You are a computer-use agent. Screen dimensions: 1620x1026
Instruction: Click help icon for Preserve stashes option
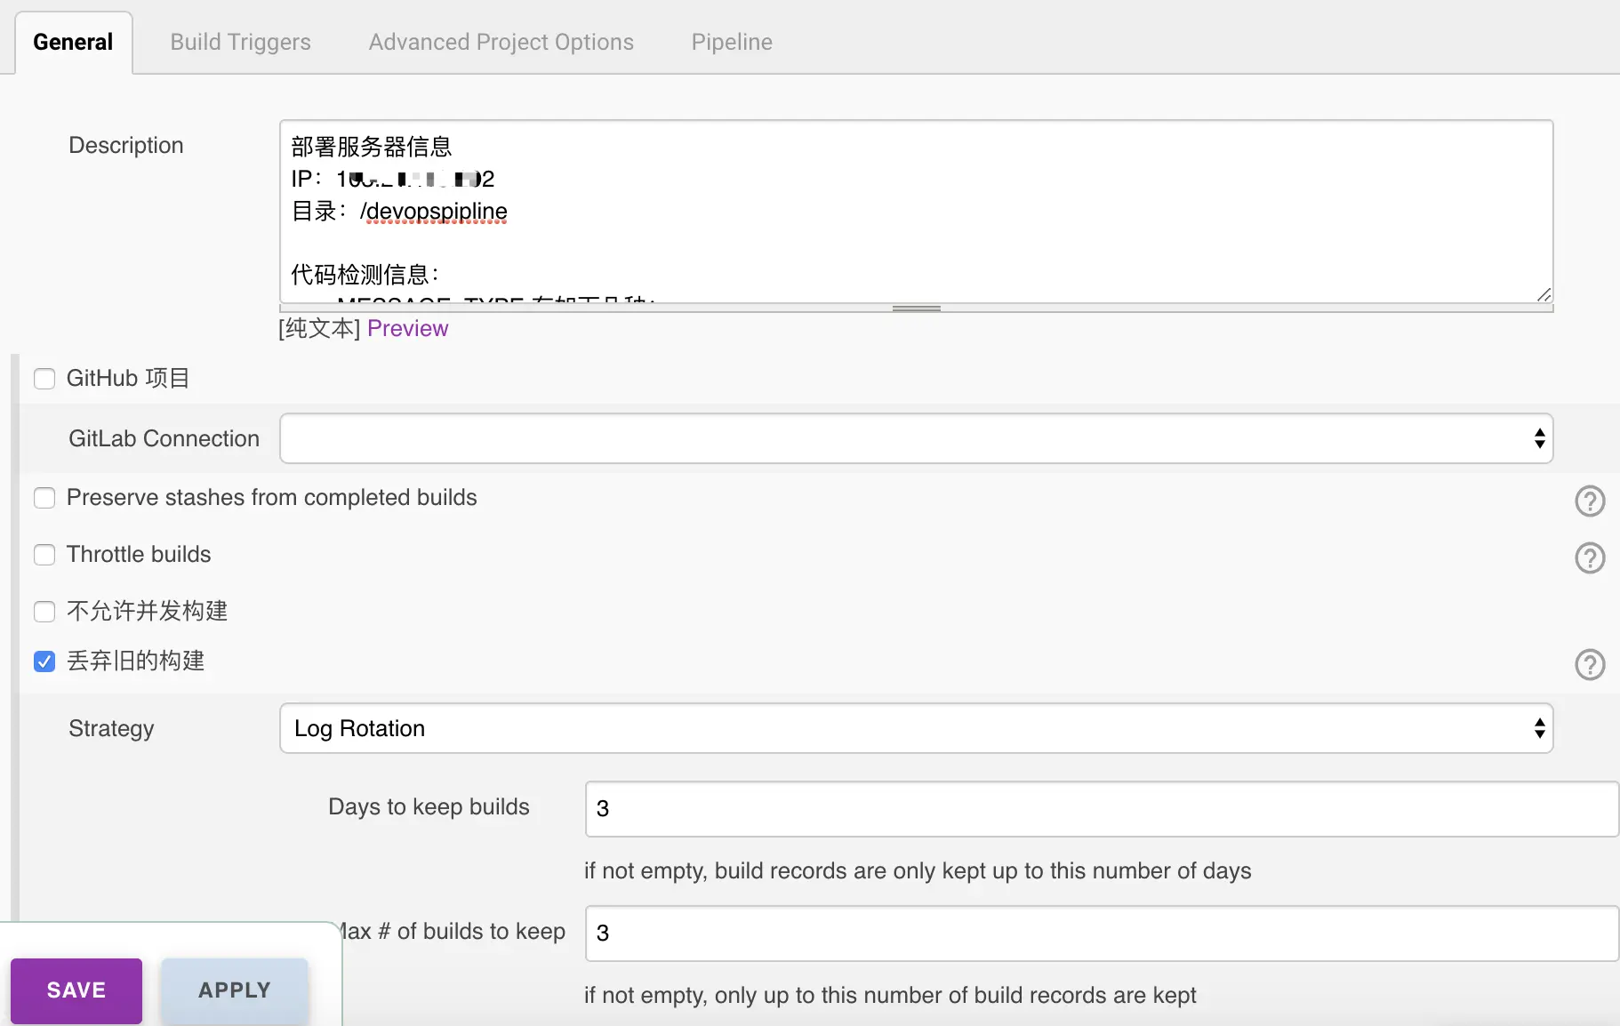point(1590,501)
